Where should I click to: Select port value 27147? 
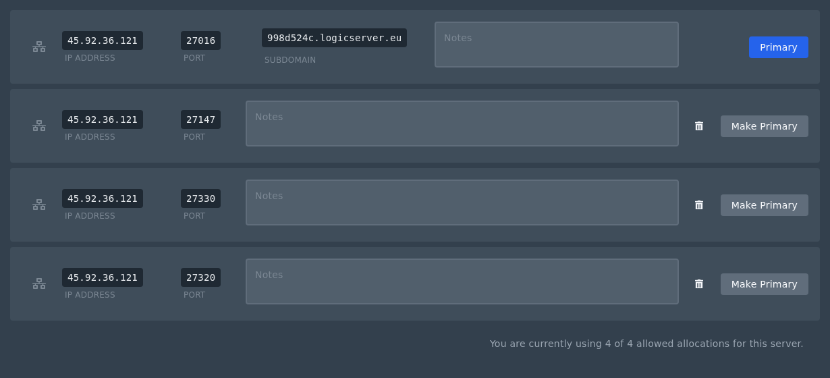click(200, 119)
